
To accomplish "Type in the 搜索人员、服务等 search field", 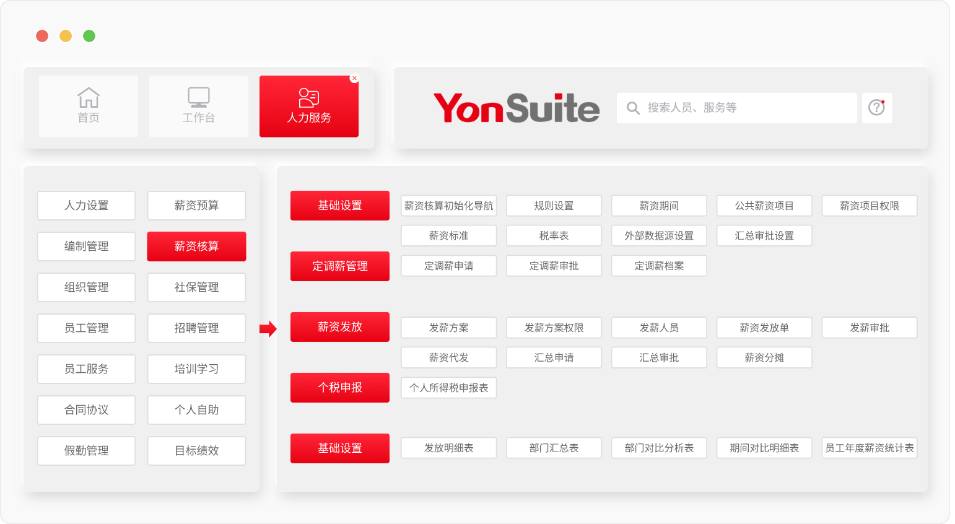I will 743,108.
